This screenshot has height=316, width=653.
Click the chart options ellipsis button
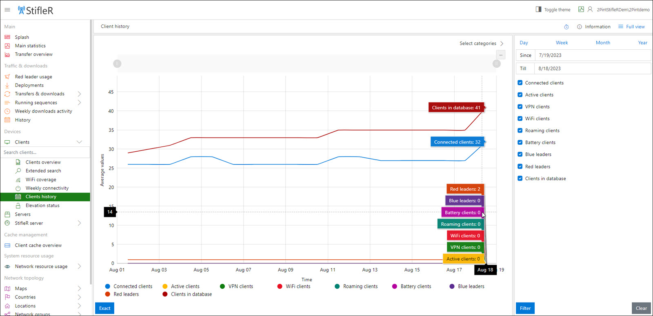(501, 55)
